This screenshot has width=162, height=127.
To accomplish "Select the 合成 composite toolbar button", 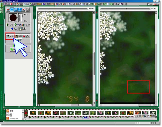I will 26,4.
